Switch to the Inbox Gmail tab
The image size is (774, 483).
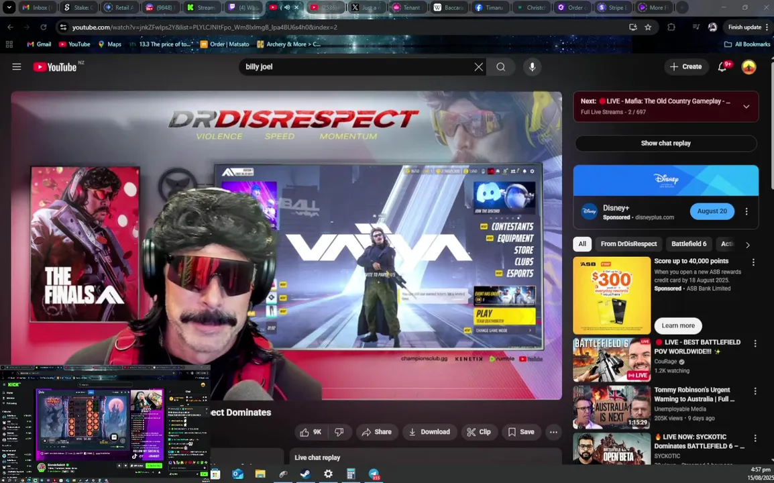click(x=38, y=7)
